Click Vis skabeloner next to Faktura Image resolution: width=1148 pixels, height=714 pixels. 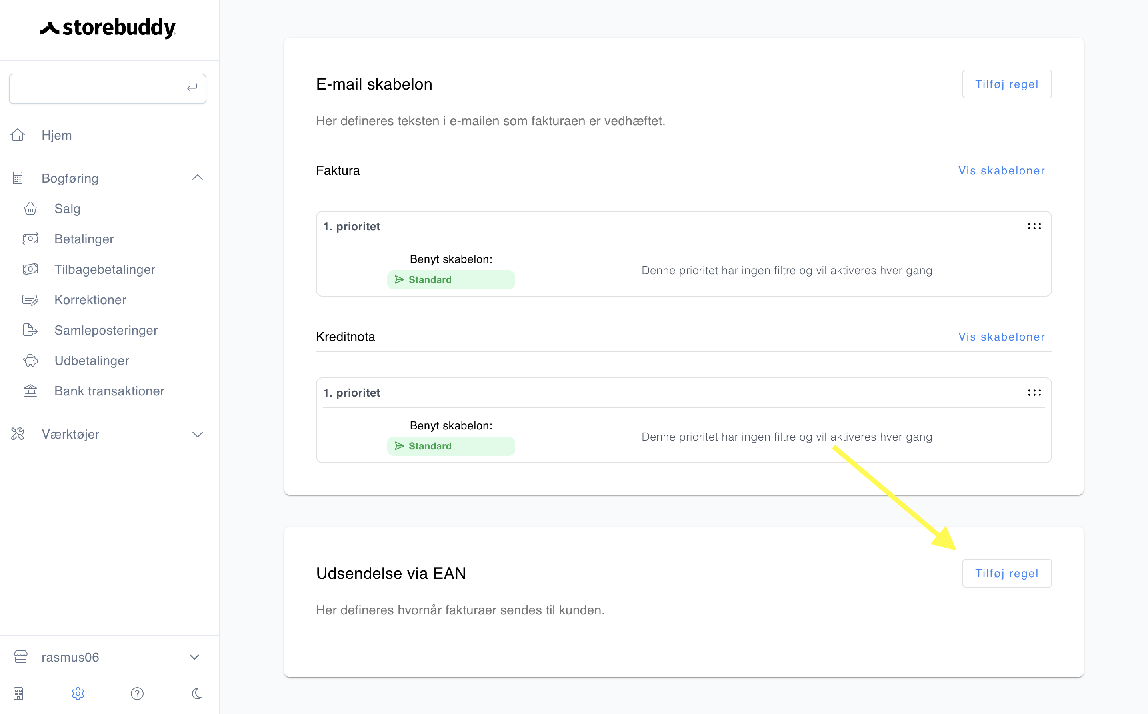(1002, 170)
